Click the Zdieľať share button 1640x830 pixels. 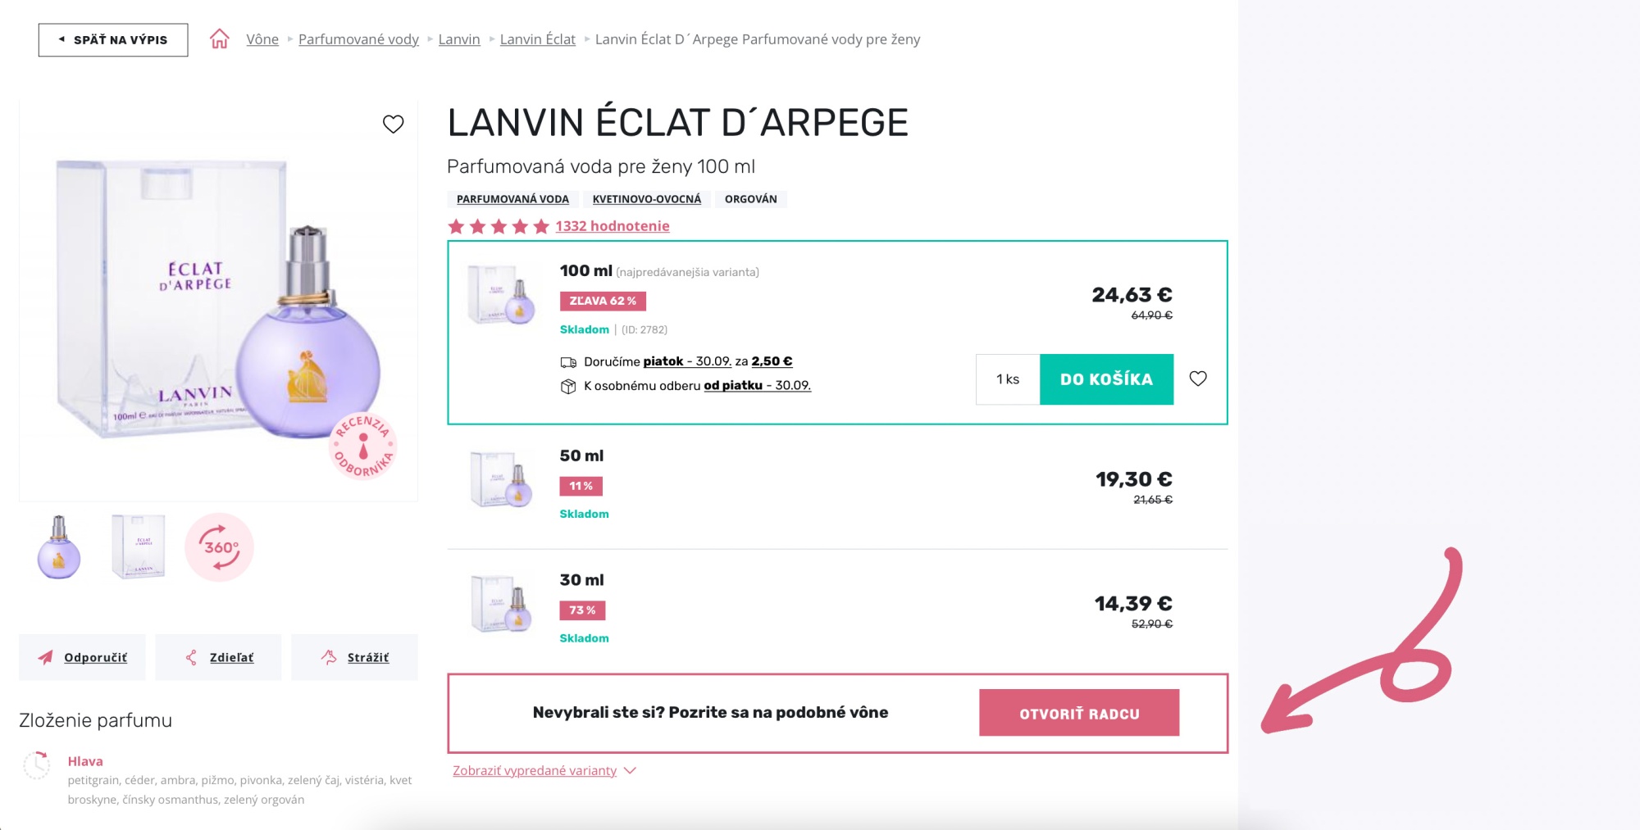(219, 657)
